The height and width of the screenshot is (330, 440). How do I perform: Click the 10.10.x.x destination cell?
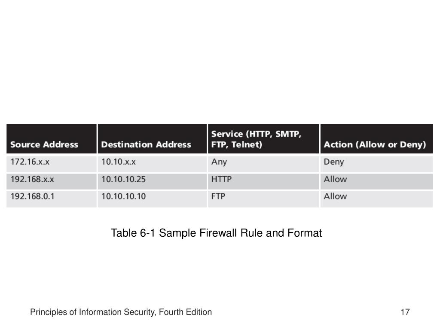coord(152,163)
